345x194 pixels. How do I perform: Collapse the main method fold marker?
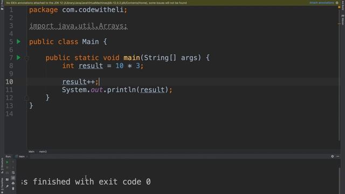point(26,58)
